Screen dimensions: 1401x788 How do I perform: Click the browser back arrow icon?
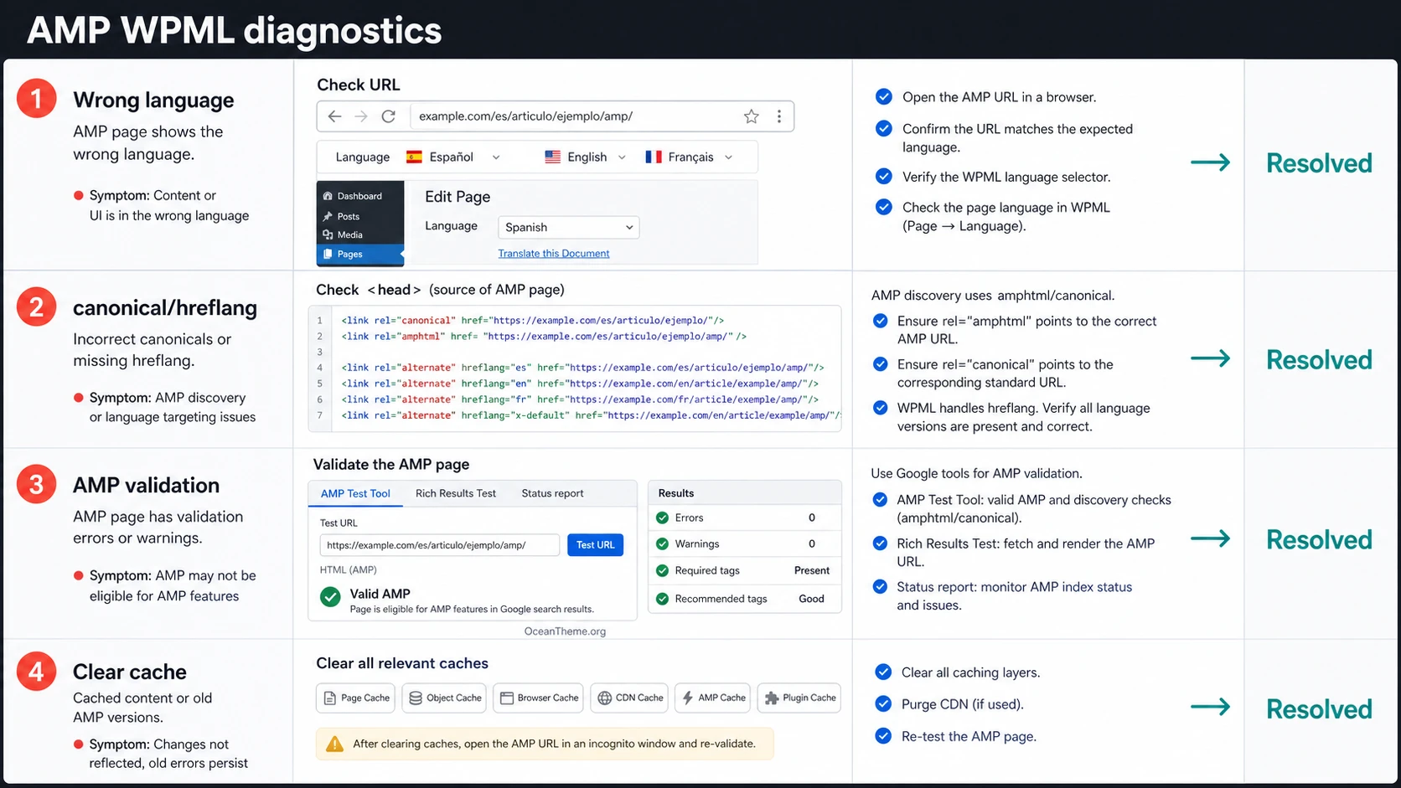pyautogui.click(x=334, y=116)
